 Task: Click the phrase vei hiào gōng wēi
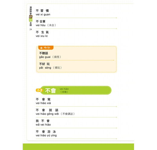[47, 114]
